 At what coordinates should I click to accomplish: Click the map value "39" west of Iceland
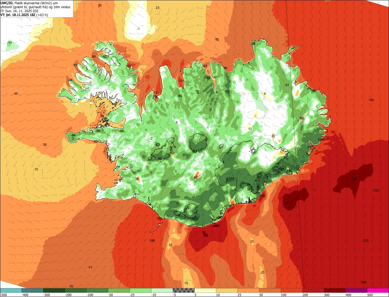(45, 145)
